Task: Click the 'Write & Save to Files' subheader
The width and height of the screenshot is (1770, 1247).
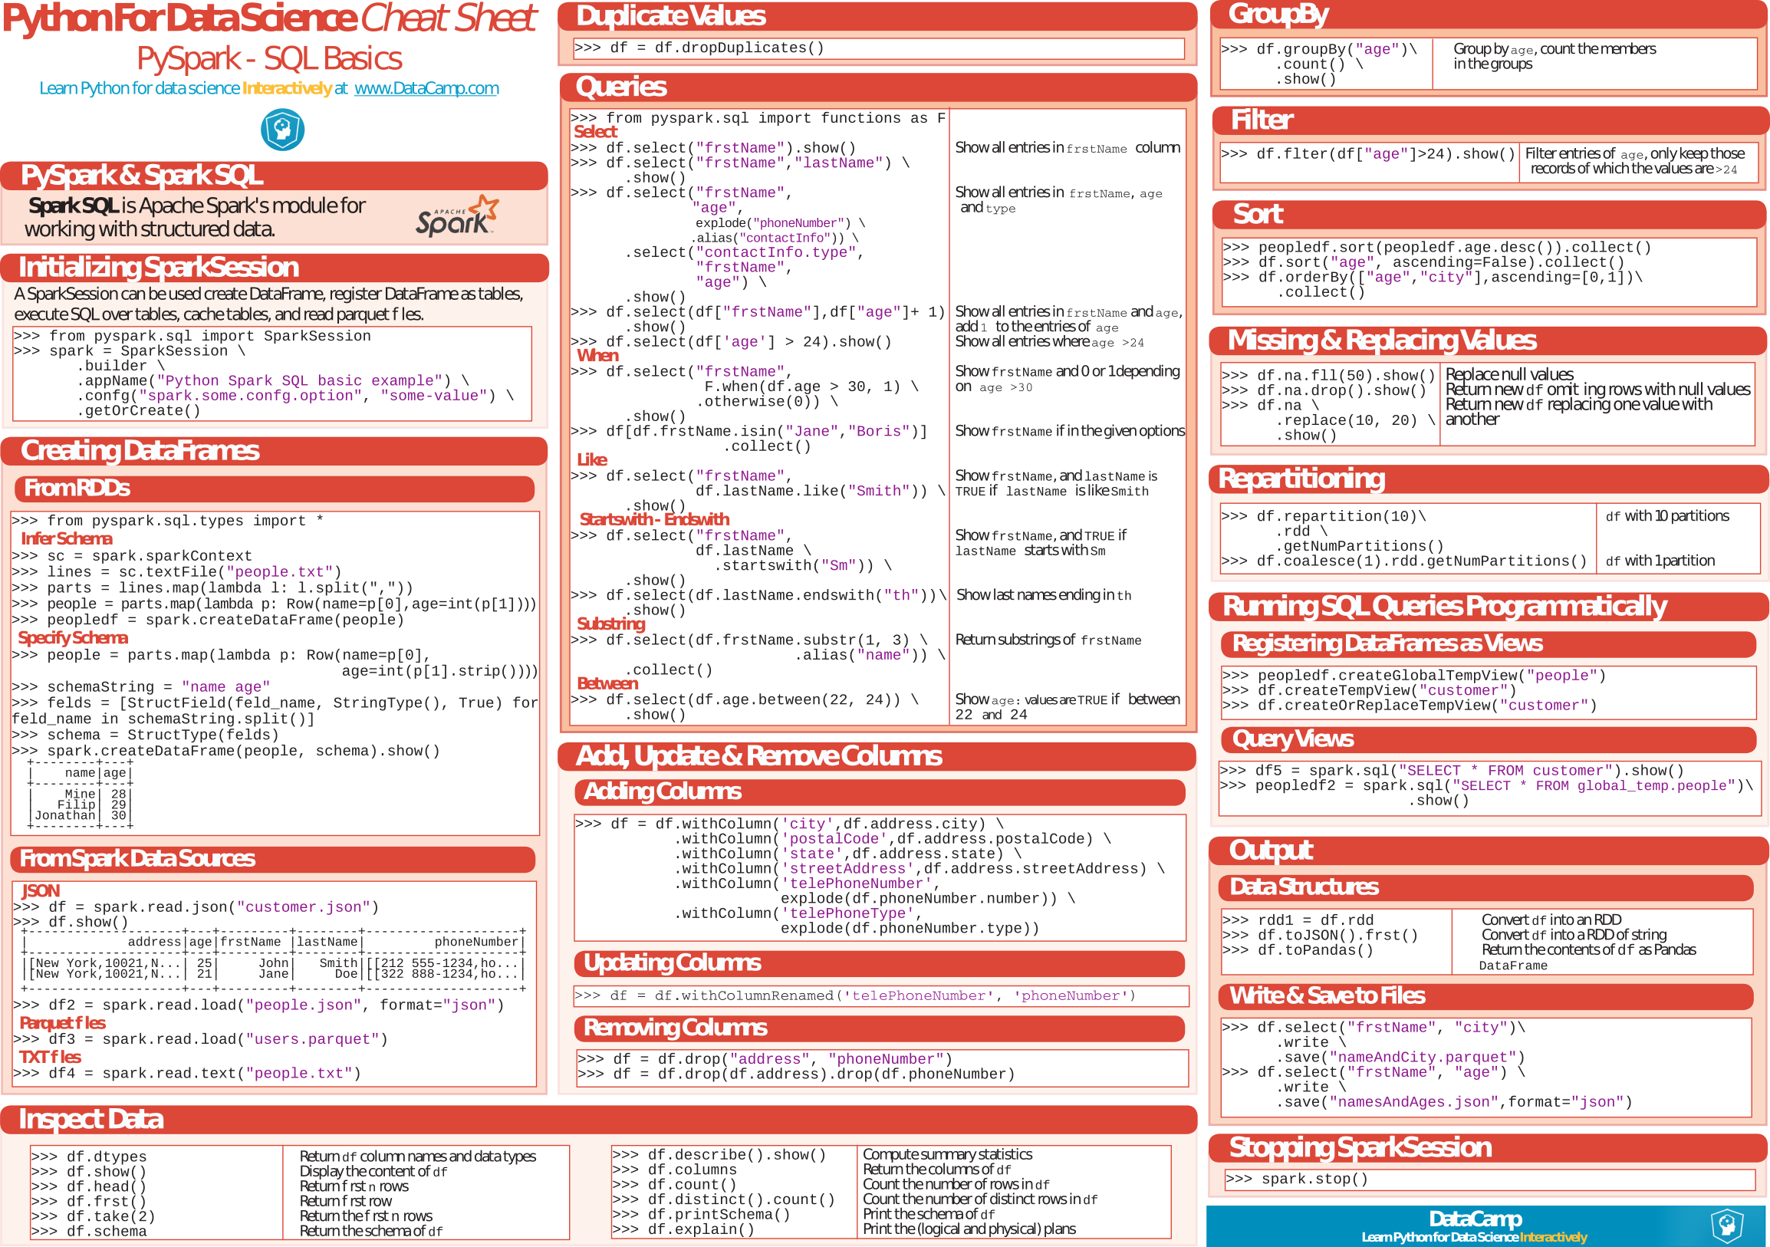Action: pos(1486,996)
